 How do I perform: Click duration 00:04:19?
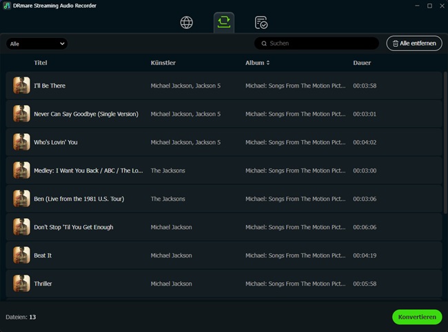coord(365,255)
